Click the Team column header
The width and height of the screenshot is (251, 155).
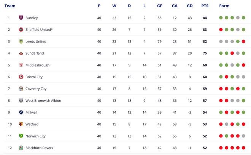pos(10,6)
